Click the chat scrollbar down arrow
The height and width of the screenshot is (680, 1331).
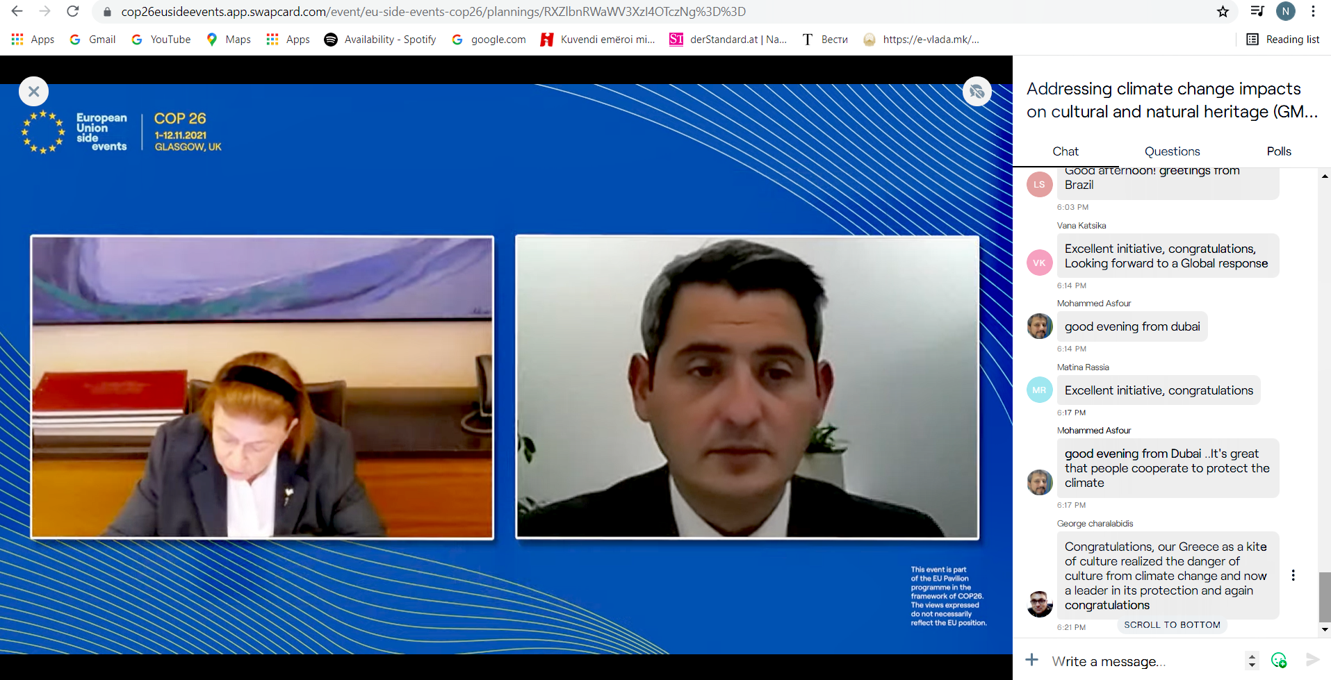pyautogui.click(x=1325, y=629)
